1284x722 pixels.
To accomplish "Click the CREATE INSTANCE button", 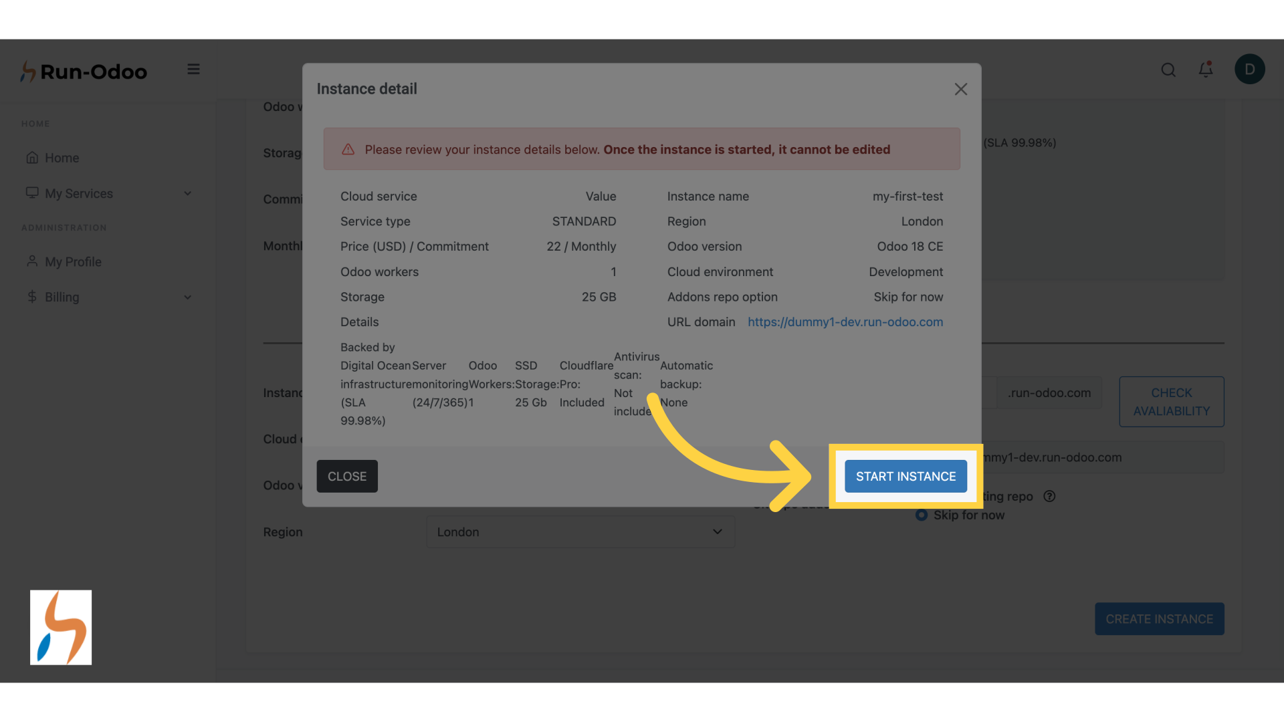I will 1159,619.
